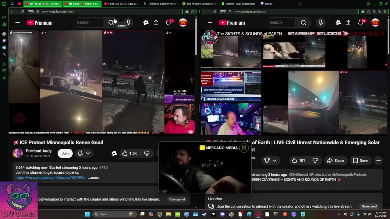Switch to Homeland Security on X tab

pos(160,4)
